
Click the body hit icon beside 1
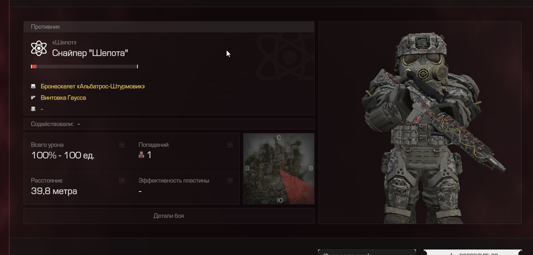pyautogui.click(x=141, y=155)
